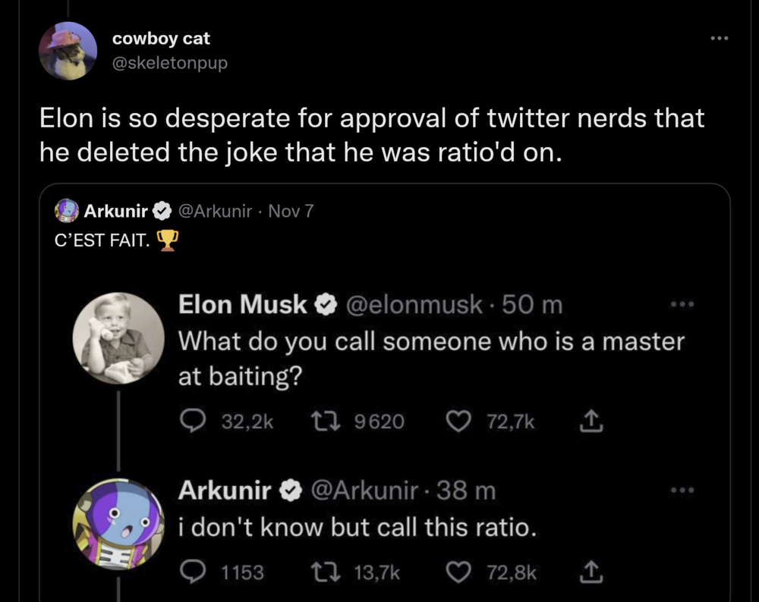The image size is (759, 602).
Task: Click the verified badge beside Elon Musk
Action: (x=326, y=305)
